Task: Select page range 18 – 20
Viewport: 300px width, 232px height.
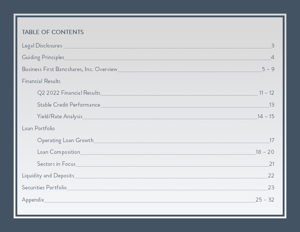Action: pos(265,152)
